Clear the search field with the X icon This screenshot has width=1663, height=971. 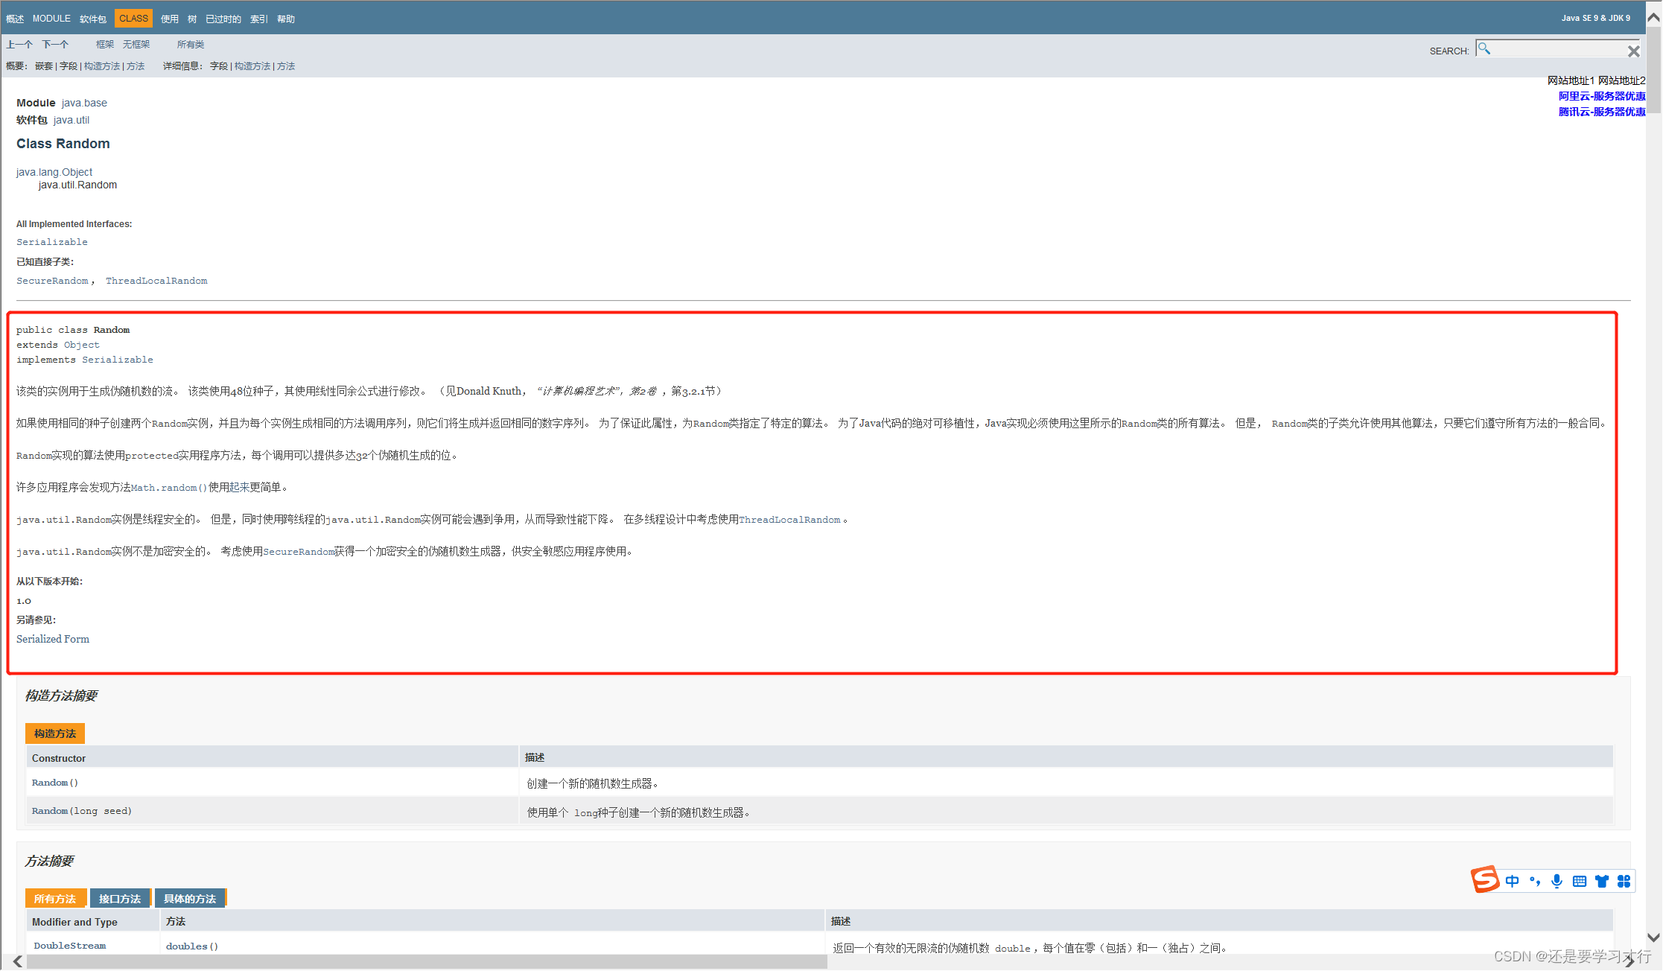click(1633, 51)
